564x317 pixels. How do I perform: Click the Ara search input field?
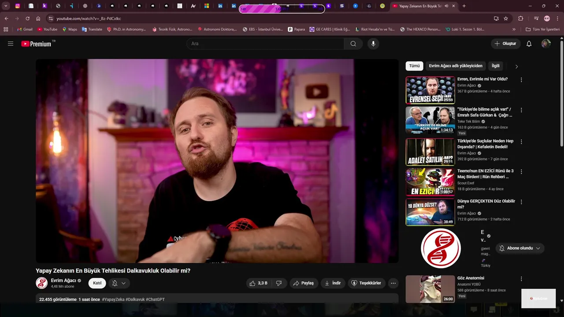point(265,44)
